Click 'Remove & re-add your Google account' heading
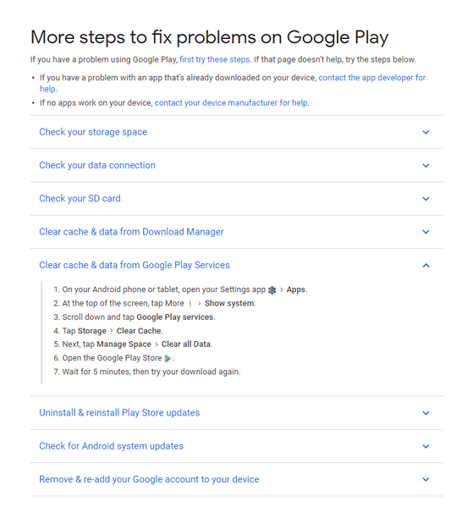Image resolution: width=462 pixels, height=507 pixels. (149, 479)
